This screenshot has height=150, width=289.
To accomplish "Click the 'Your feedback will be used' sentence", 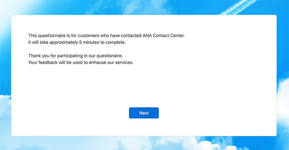I will point(81,62).
